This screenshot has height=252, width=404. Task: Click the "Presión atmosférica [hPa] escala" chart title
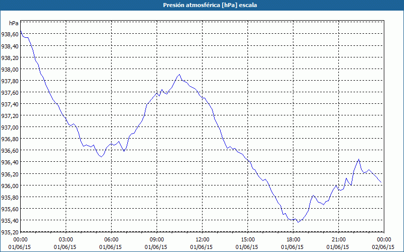[x=210, y=5]
